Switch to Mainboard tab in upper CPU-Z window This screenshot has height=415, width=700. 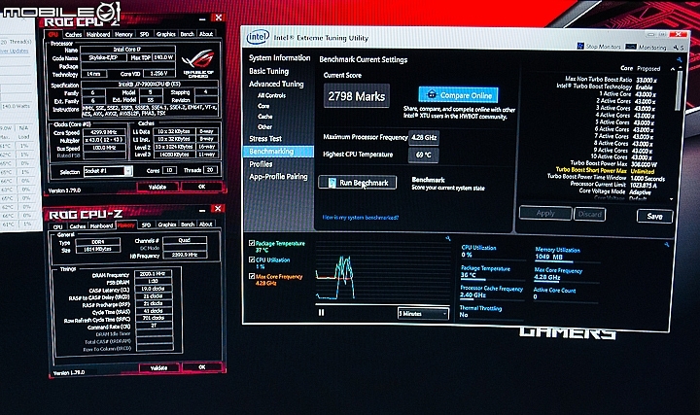98,34
